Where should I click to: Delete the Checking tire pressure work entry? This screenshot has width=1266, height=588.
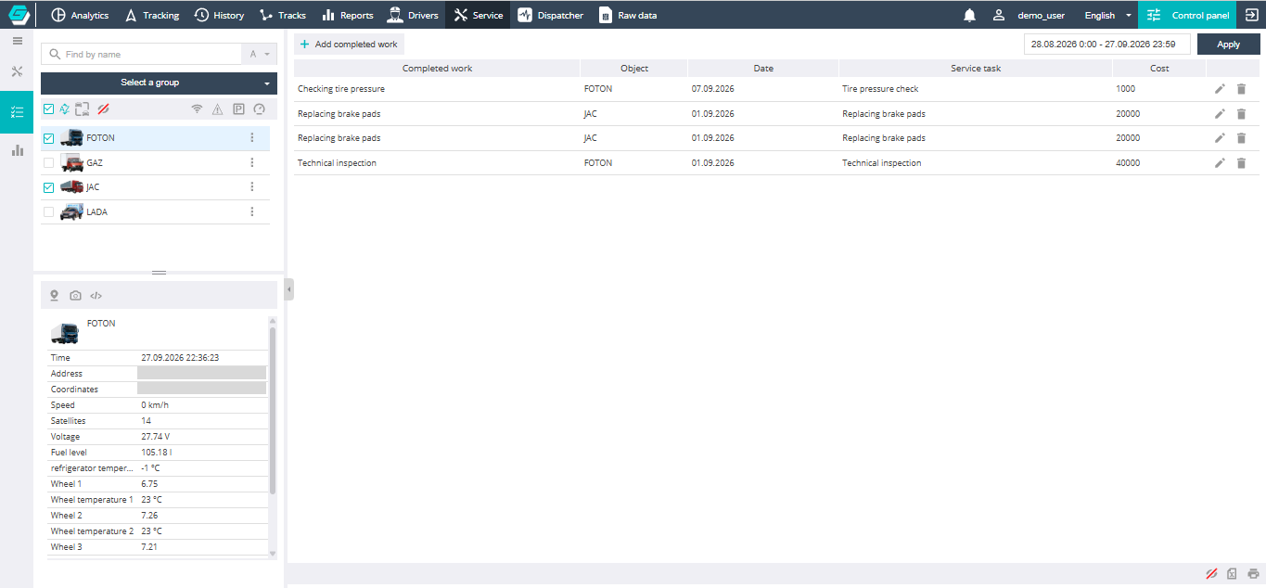[x=1241, y=89]
